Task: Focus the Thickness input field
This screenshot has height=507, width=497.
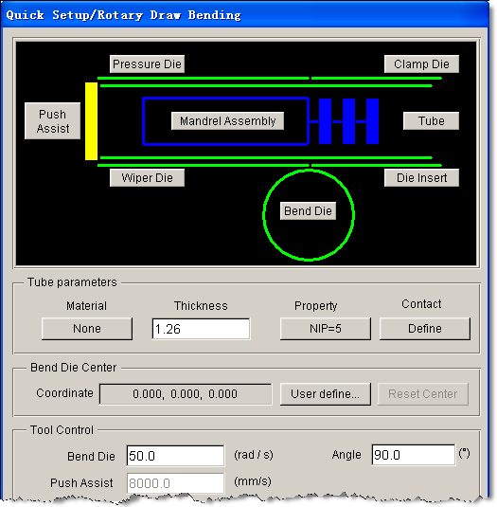Action: click(x=201, y=329)
